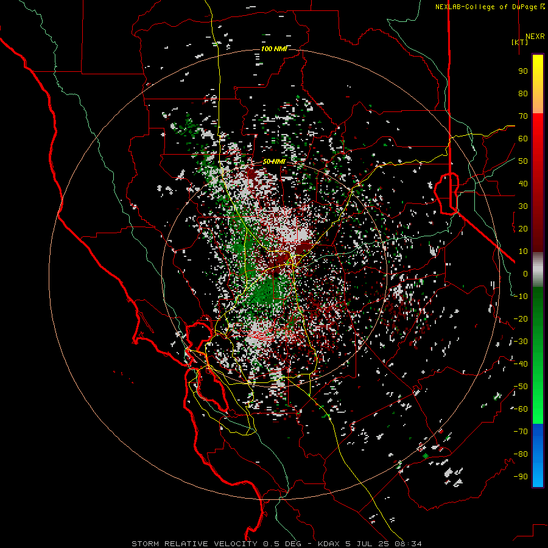Click the 0.5 DEG elevation angle text
Image resolution: width=548 pixels, height=548 pixels.
point(281,544)
